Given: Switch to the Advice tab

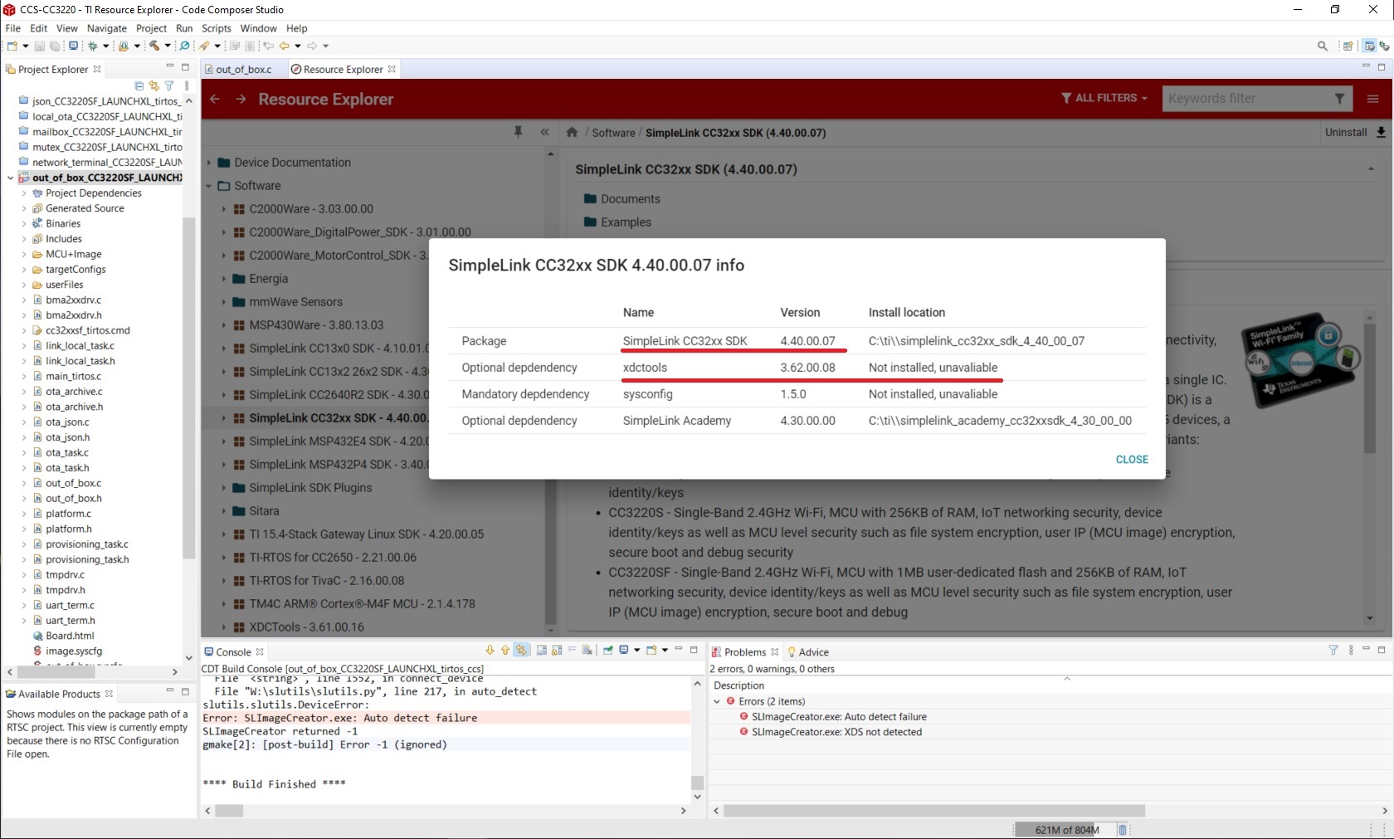Looking at the screenshot, I should [x=808, y=651].
